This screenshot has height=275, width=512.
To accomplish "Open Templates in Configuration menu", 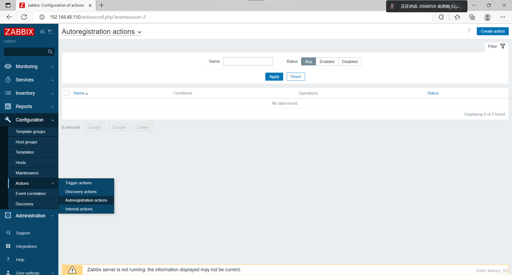I will point(33,152).
